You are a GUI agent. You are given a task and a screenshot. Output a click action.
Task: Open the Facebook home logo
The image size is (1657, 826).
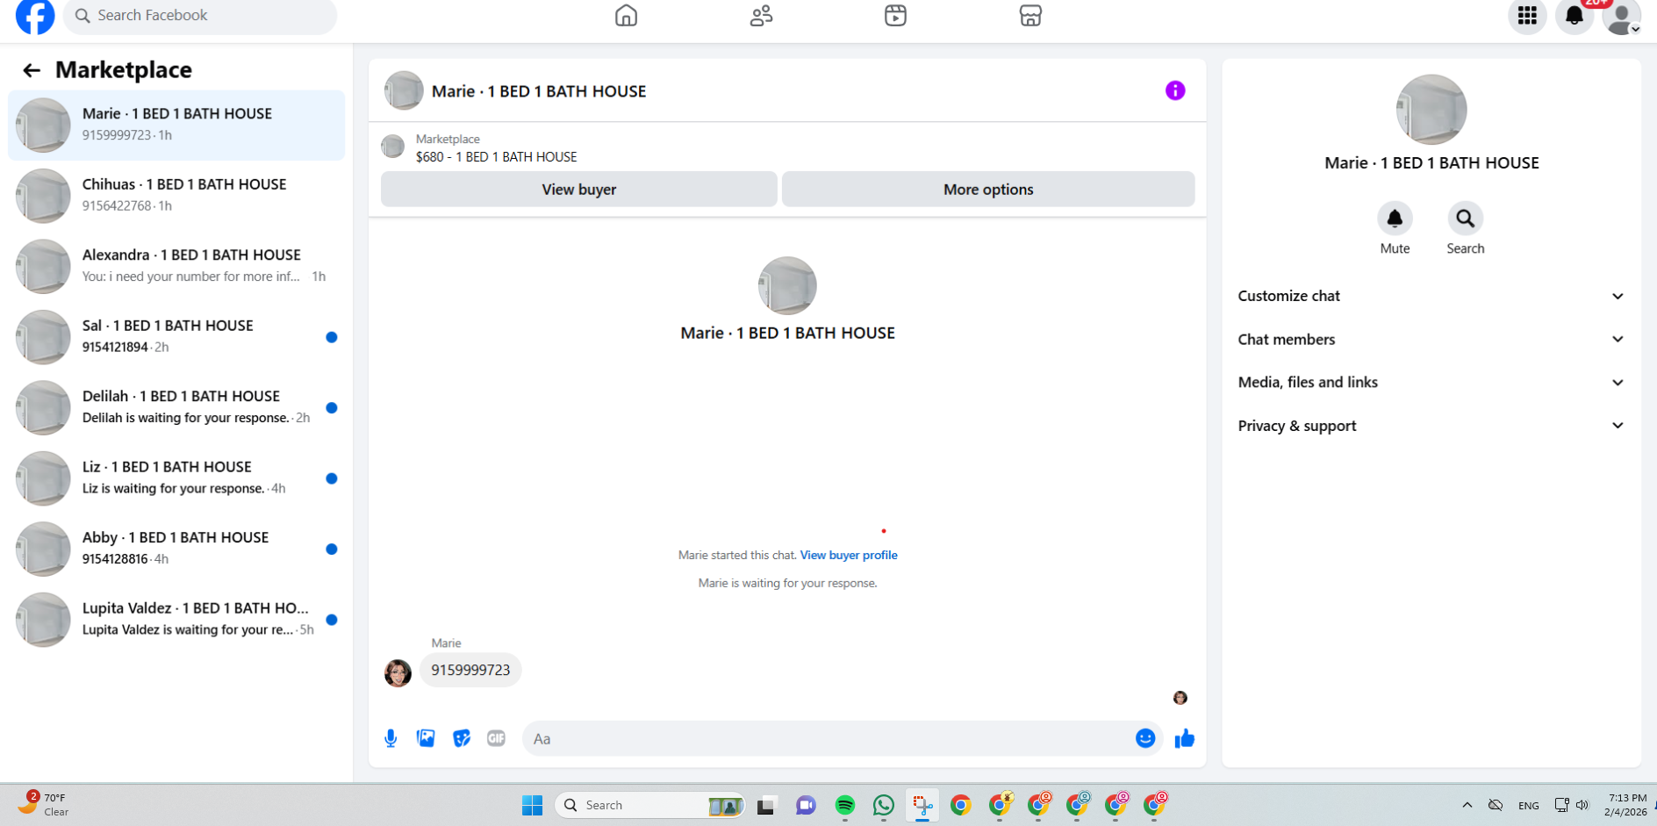pos(35,16)
